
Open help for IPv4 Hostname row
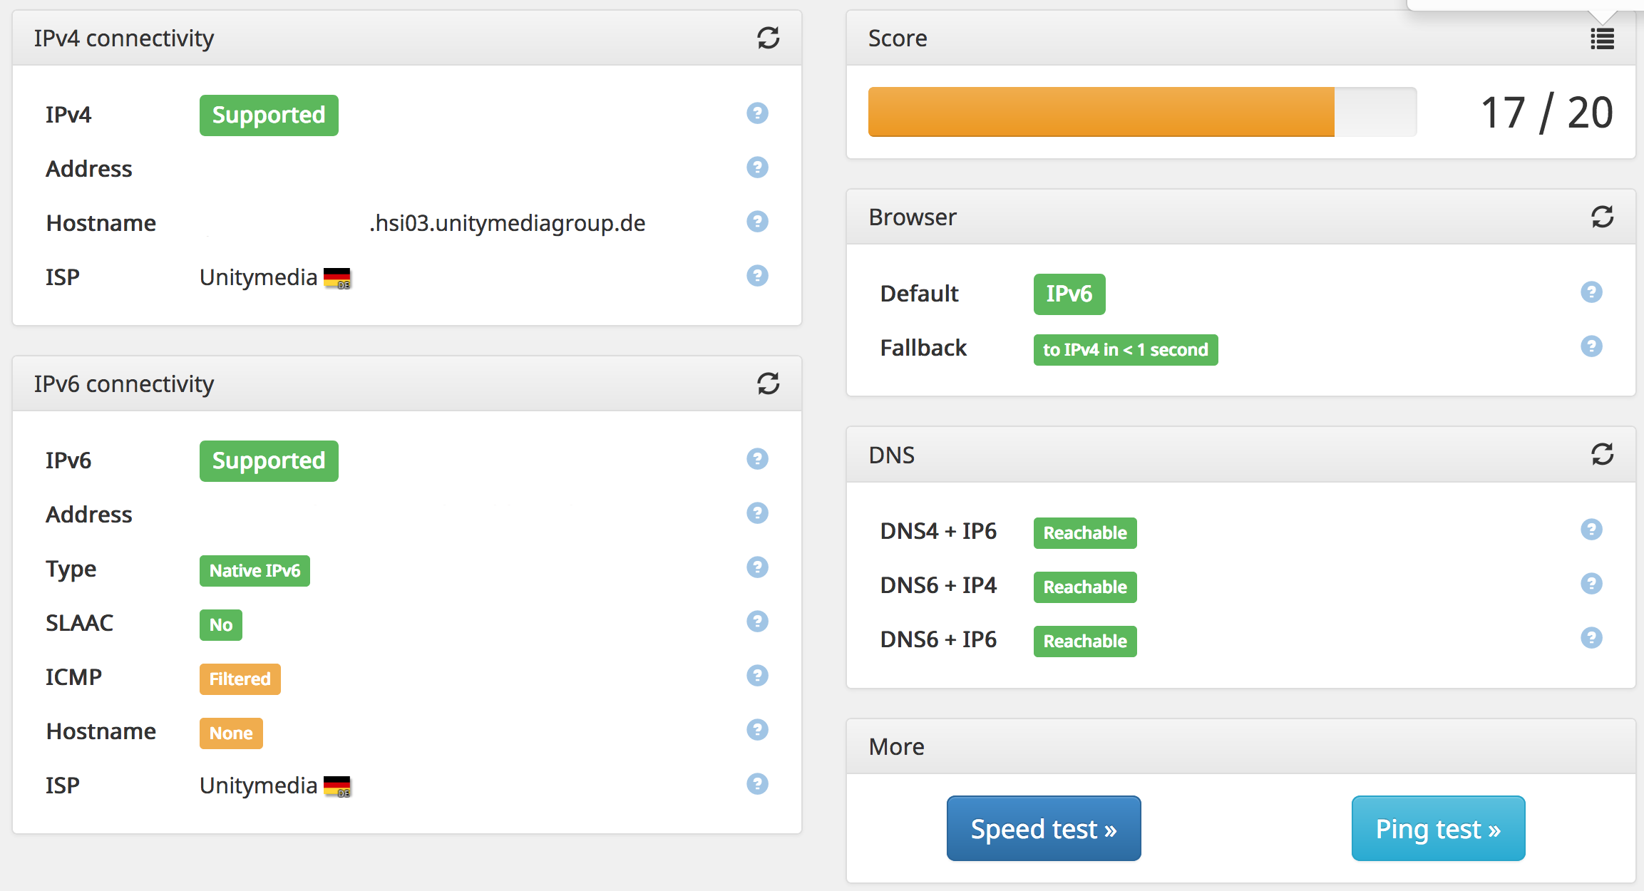(757, 222)
